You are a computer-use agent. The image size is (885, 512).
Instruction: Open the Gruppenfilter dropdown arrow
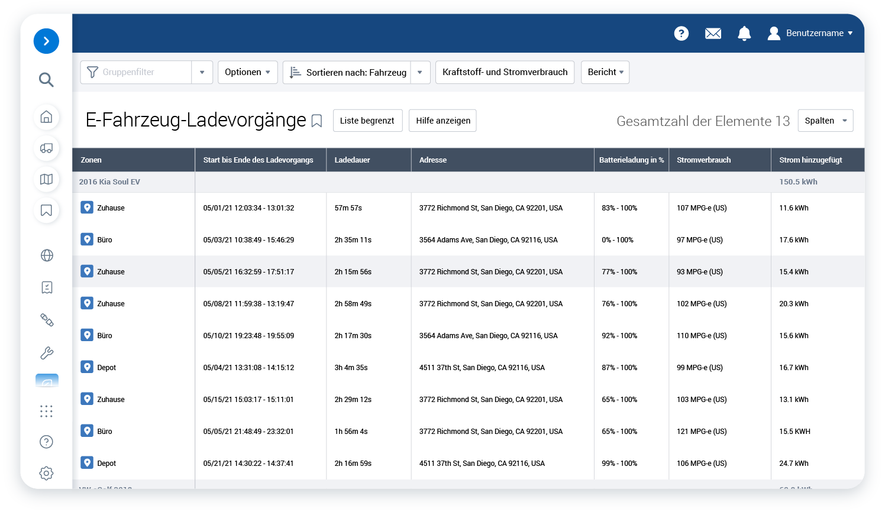202,72
